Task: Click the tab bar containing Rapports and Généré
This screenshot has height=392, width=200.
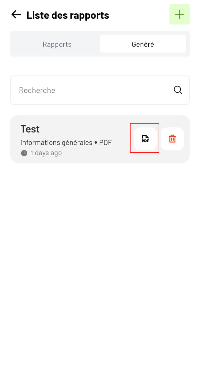Action: (100, 44)
